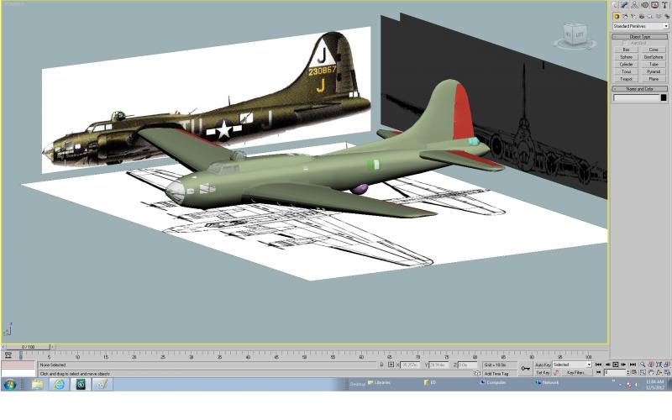Select the Helpers category icon
Screen dimensions: 672x420
click(649, 16)
